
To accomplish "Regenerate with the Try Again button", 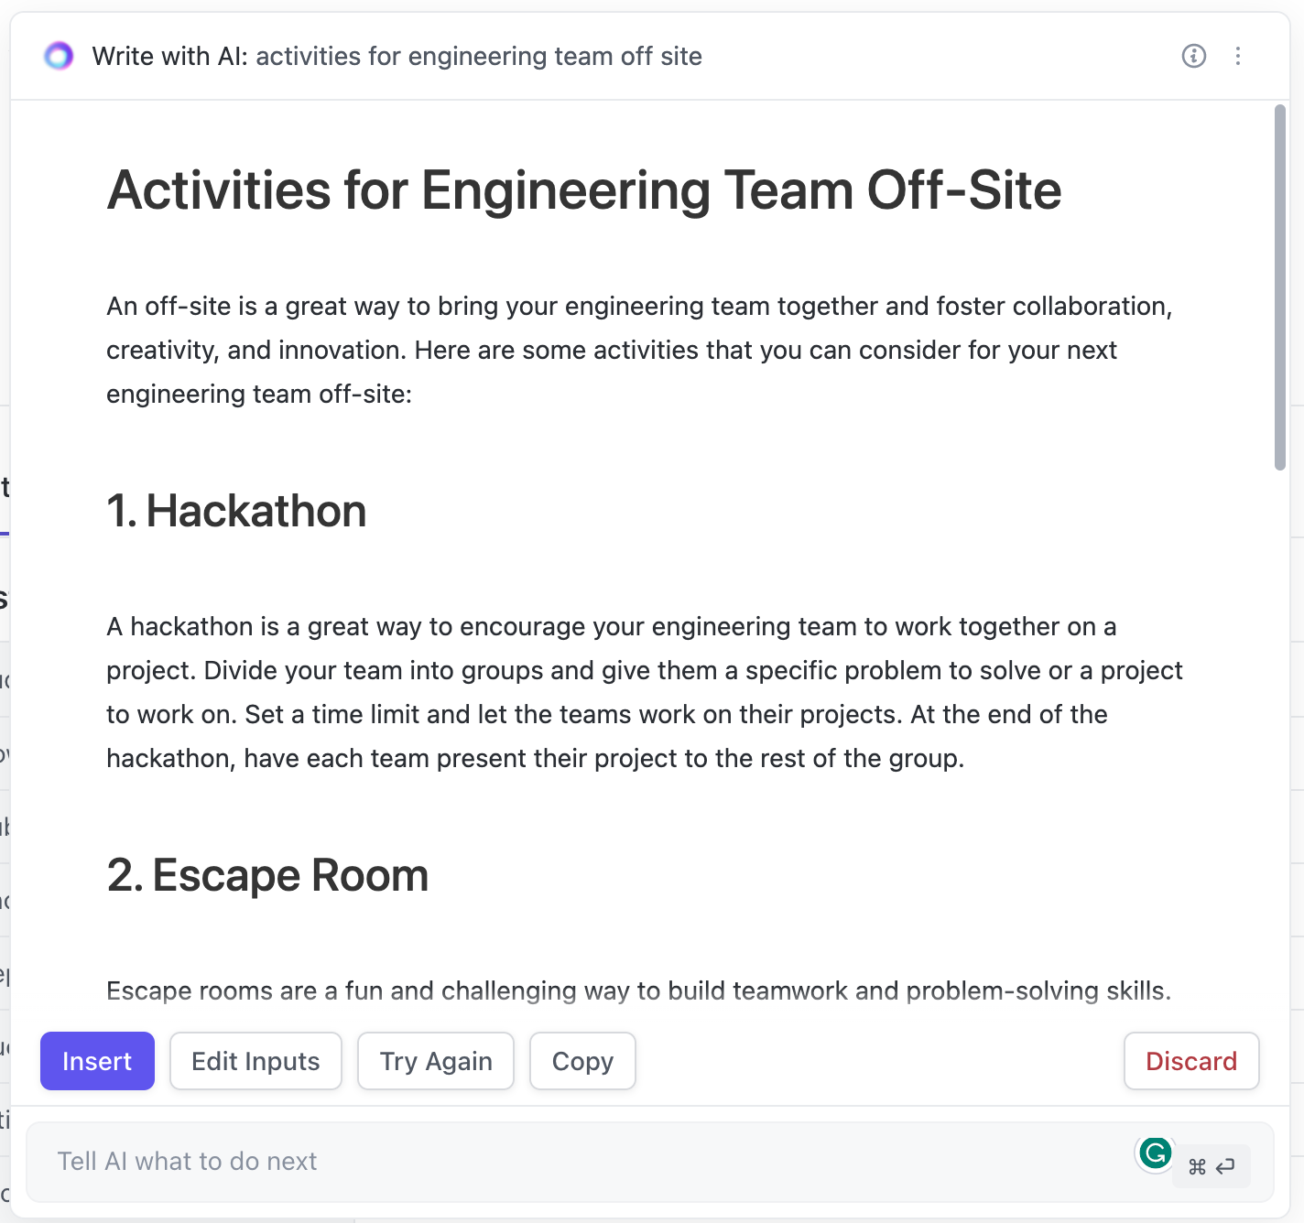I will pyautogui.click(x=436, y=1061).
